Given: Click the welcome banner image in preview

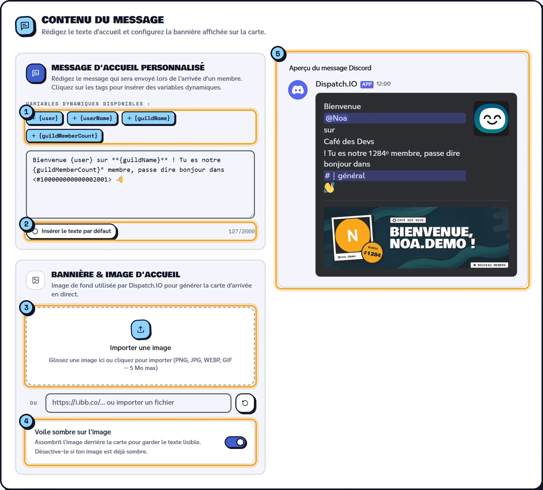Looking at the screenshot, I should [x=416, y=238].
